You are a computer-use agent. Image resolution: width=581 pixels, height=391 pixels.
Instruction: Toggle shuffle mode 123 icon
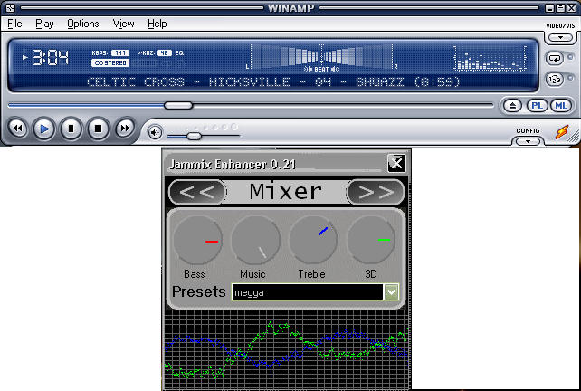555,80
